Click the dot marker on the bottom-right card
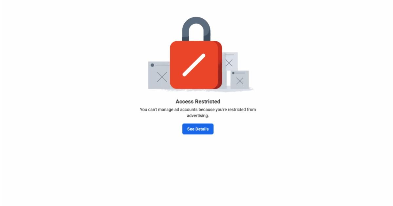 [234, 73]
